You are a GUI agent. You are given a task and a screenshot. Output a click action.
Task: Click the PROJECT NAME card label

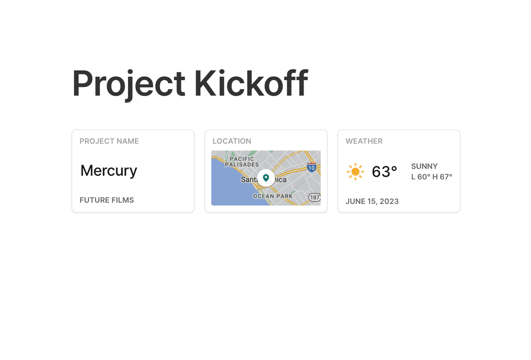109,141
